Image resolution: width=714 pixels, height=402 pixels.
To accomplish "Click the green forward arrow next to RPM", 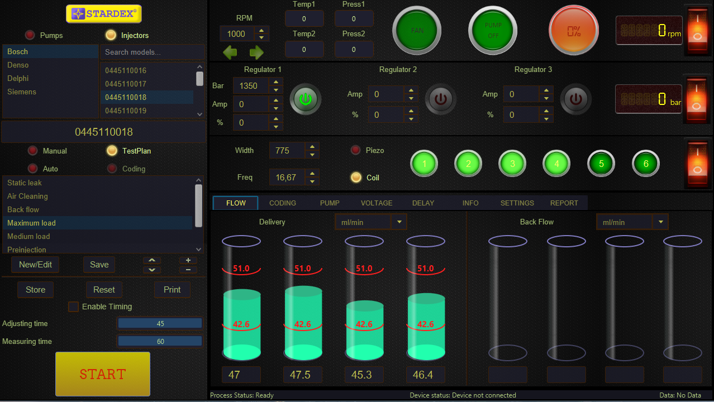I will pos(256,52).
